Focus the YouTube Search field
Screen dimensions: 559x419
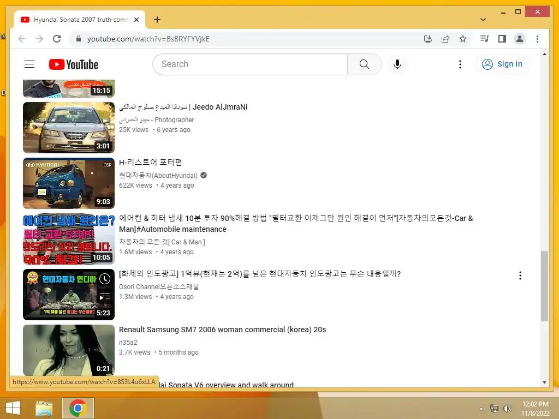[x=251, y=64]
